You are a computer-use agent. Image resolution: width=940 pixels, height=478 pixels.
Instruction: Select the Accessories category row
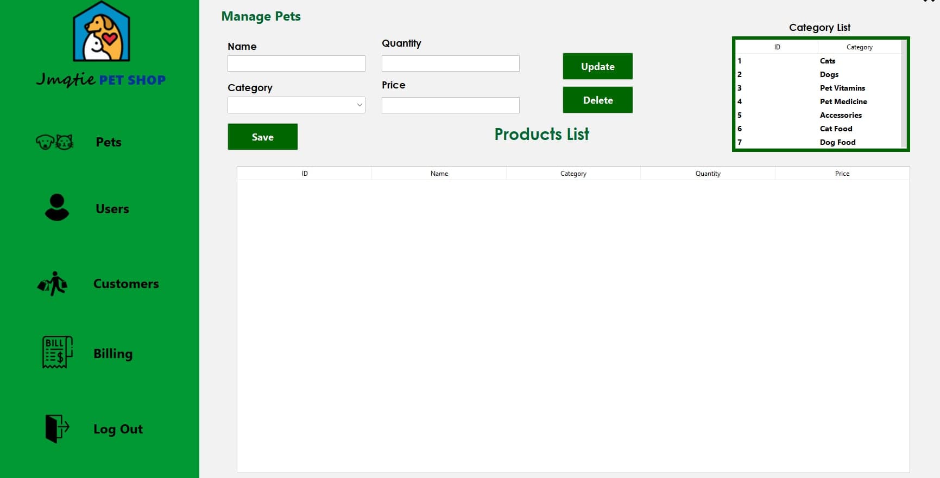tap(818, 115)
